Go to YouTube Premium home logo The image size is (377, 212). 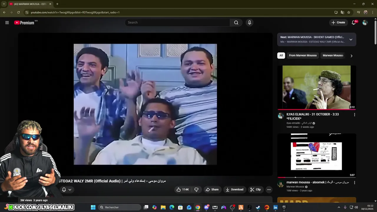point(24,22)
